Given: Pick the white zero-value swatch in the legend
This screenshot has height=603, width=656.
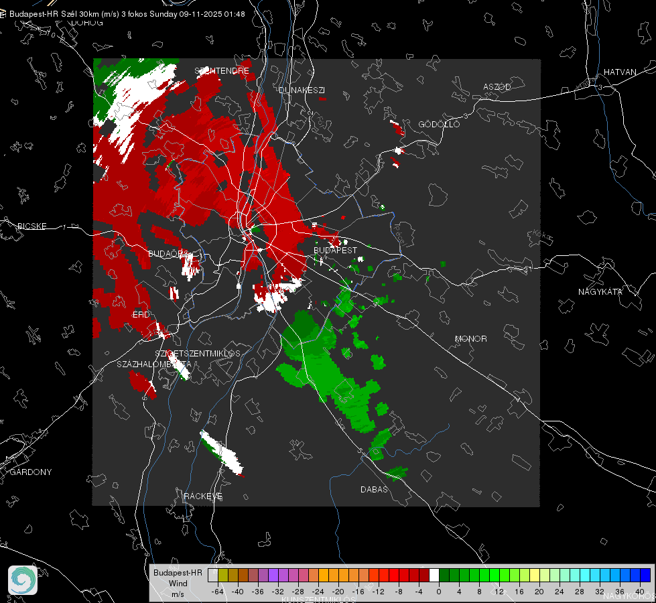Looking at the screenshot, I should click(x=434, y=576).
